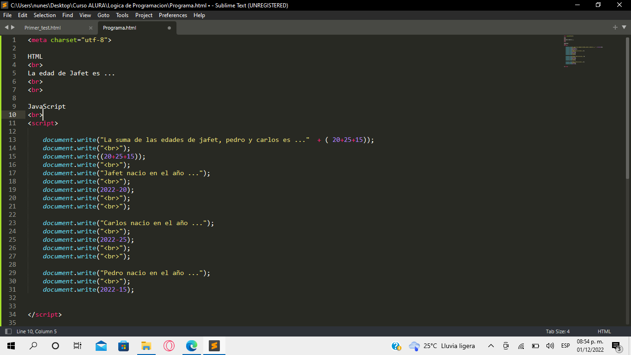Change the HTML syntax selector
The height and width of the screenshot is (355, 631).
pos(604,331)
